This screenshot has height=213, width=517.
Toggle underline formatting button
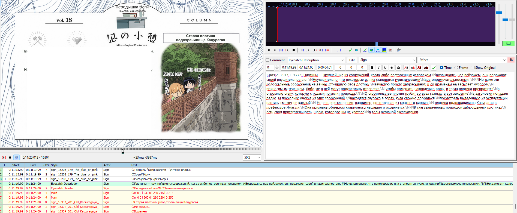click(x=385, y=68)
